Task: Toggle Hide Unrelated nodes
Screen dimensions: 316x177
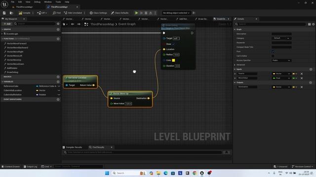Action: 73,13
